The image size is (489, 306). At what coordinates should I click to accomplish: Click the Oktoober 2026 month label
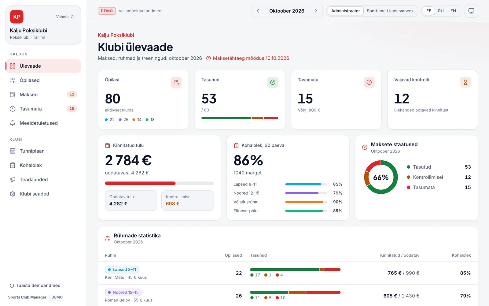287,11
